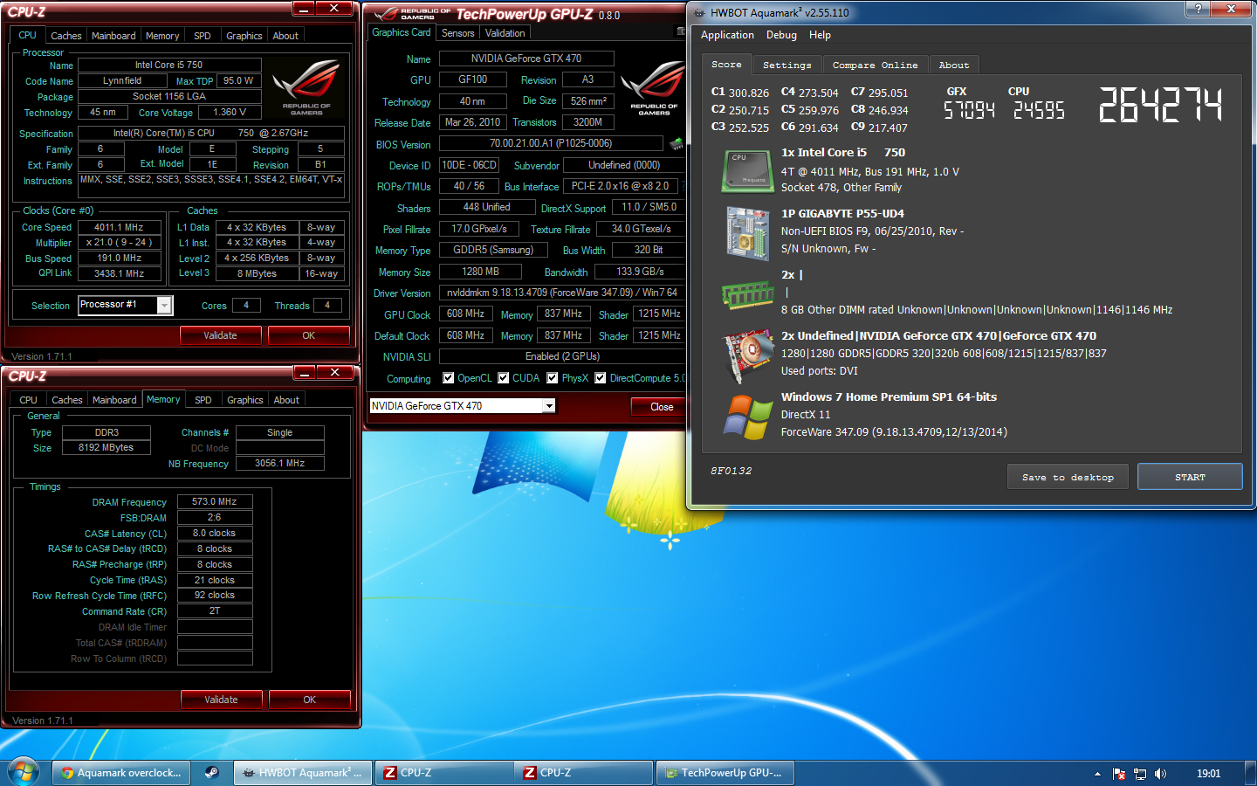Click the NB Frequency value 3056.1 MHz

pyautogui.click(x=280, y=463)
